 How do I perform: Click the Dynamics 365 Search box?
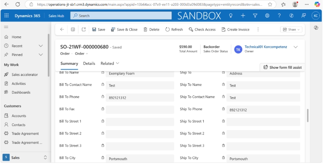point(121,16)
